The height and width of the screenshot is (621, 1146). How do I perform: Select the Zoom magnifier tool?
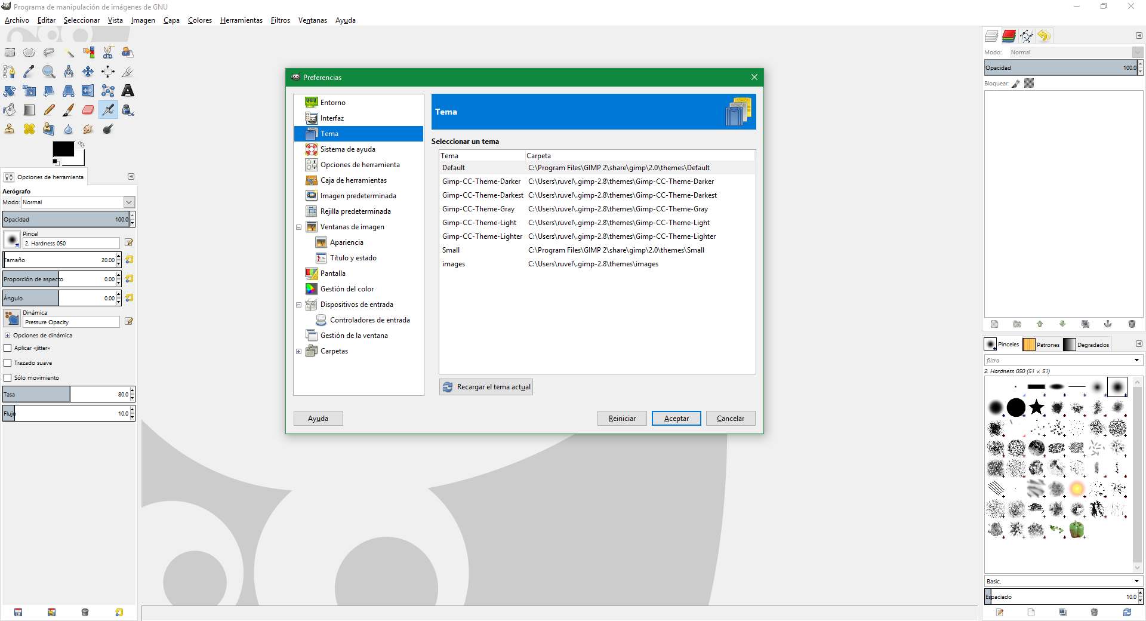point(49,72)
